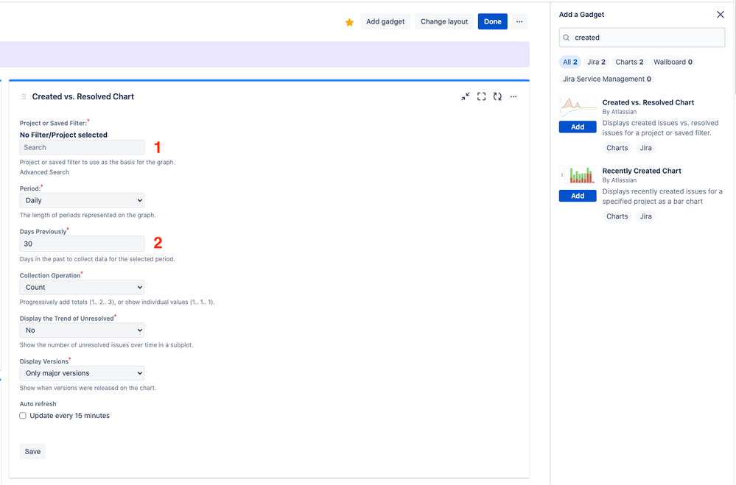
Task: Click the 'Add a Gadget' panel heading
Action: [x=581, y=15]
